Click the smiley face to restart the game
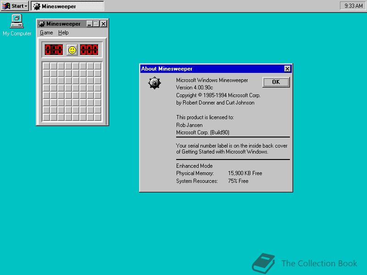The height and width of the screenshot is (275, 367). 72,49
